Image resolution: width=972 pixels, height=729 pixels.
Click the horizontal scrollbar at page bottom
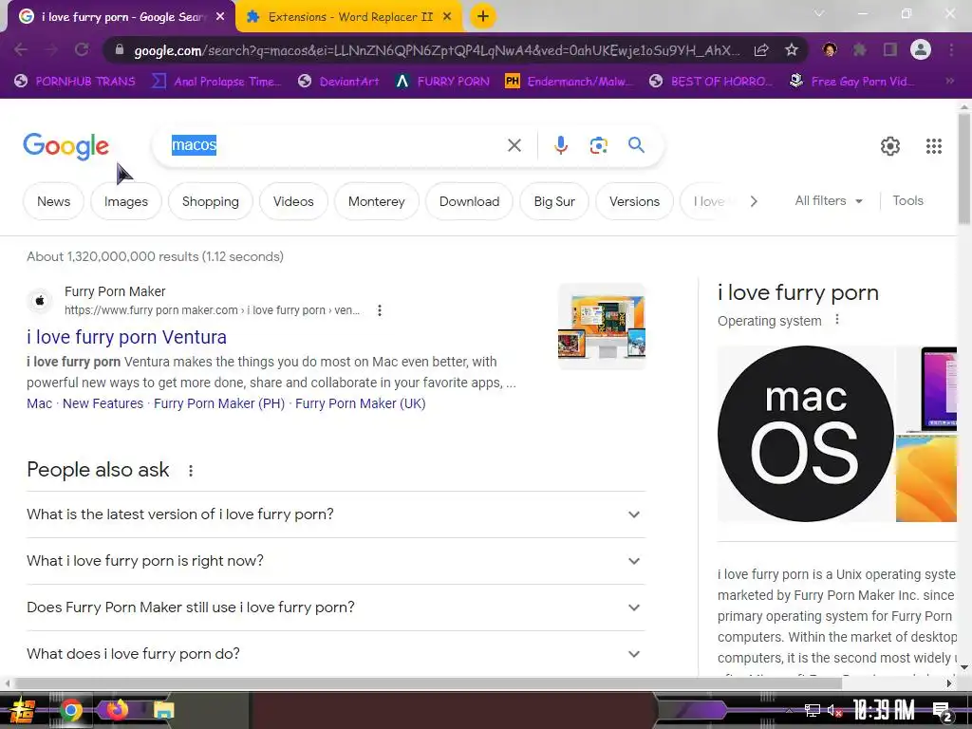pos(428,683)
